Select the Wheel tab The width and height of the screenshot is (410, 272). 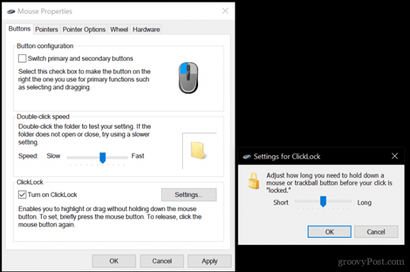click(x=119, y=29)
